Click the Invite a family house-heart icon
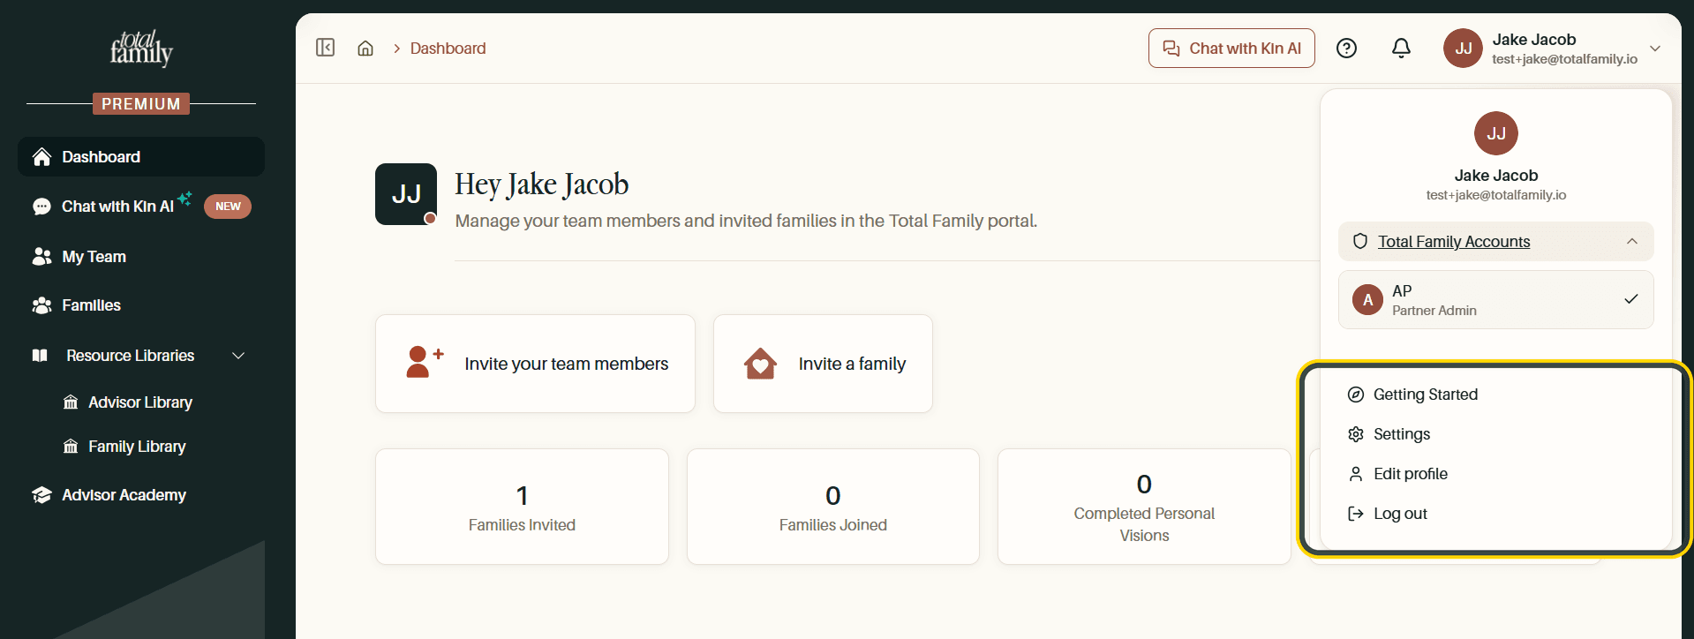The width and height of the screenshot is (1694, 639). pyautogui.click(x=760, y=364)
